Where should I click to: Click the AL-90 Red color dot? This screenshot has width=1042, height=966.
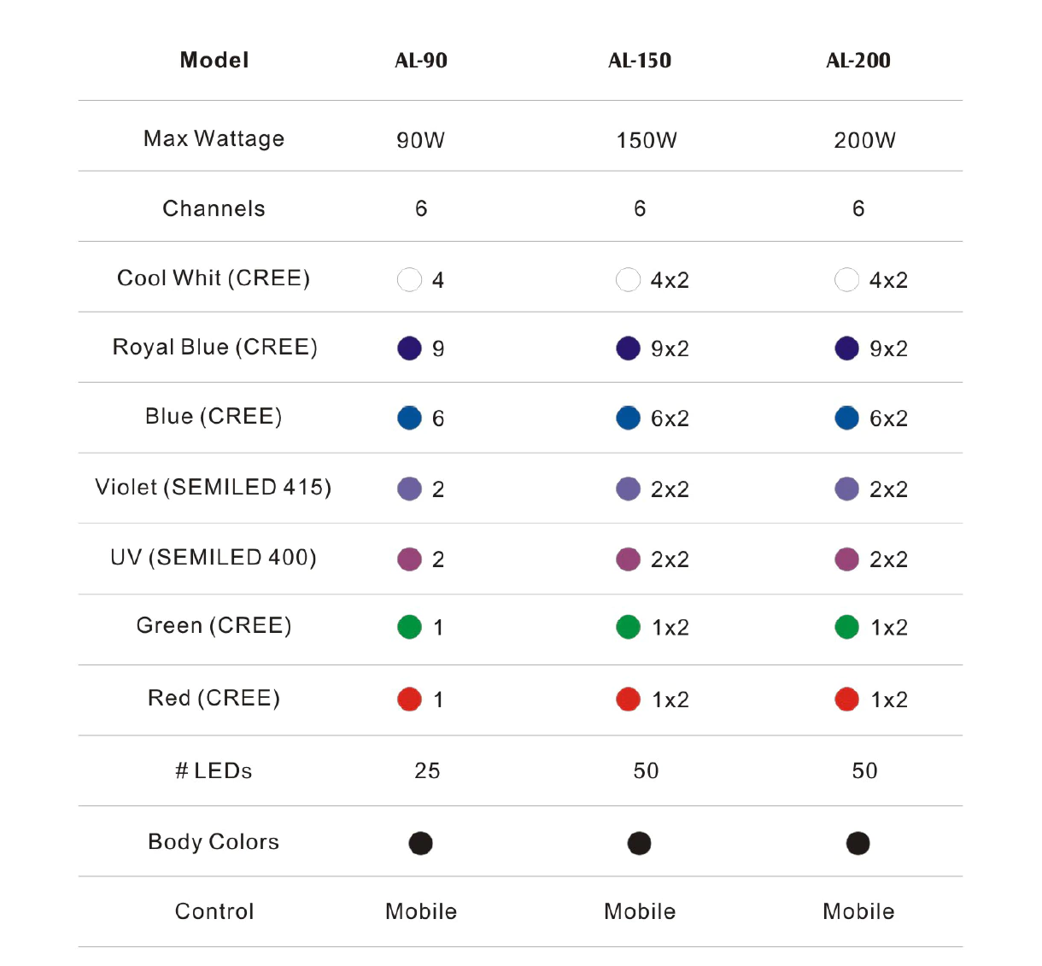click(x=409, y=700)
